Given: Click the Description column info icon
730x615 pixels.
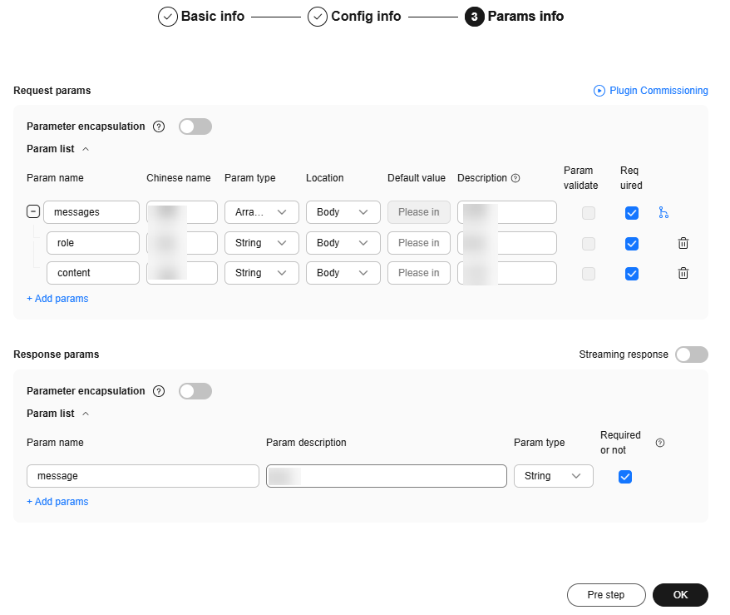Looking at the screenshot, I should (x=515, y=178).
